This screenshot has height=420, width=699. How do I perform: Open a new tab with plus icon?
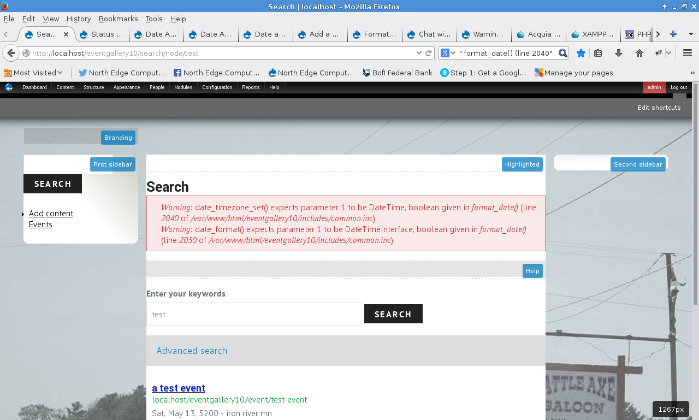click(673, 34)
